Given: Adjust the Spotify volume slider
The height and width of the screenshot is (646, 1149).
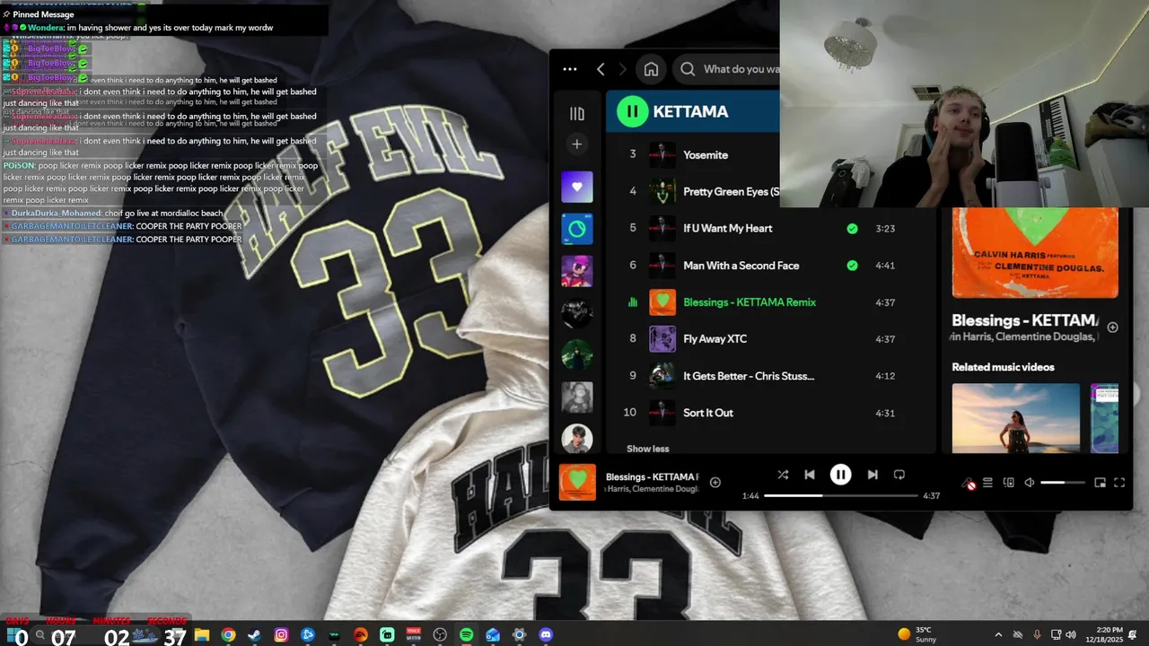Looking at the screenshot, I should 1064,483.
